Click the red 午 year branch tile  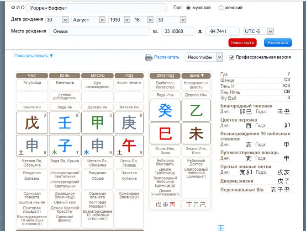click(130, 146)
